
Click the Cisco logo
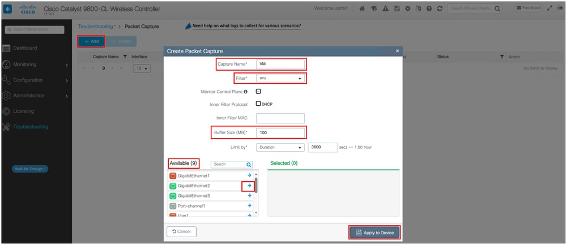click(28, 9)
